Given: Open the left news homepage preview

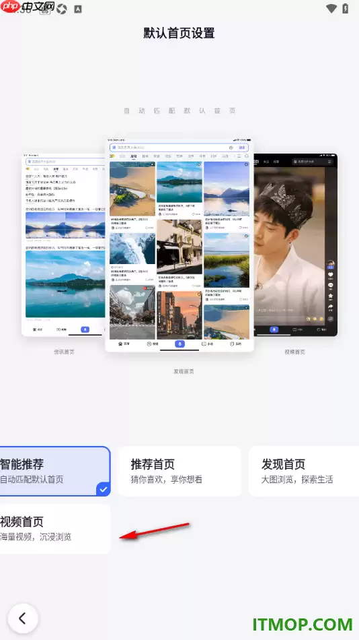Looking at the screenshot, I should pyautogui.click(x=64, y=245).
